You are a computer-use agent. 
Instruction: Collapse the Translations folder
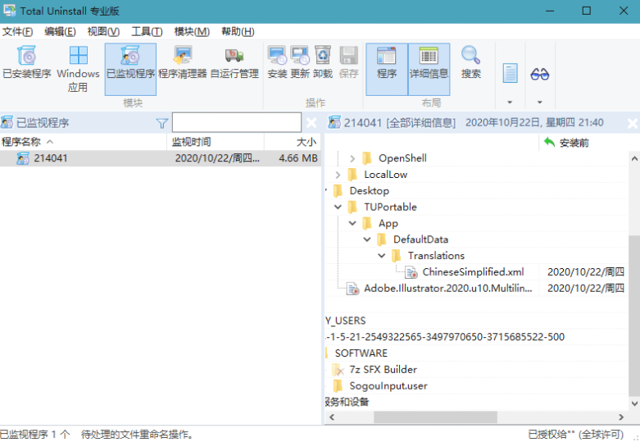382,255
